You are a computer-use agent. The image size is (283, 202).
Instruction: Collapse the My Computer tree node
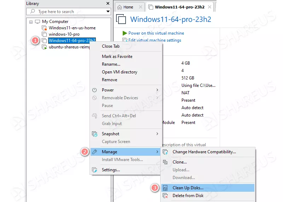click(31, 22)
